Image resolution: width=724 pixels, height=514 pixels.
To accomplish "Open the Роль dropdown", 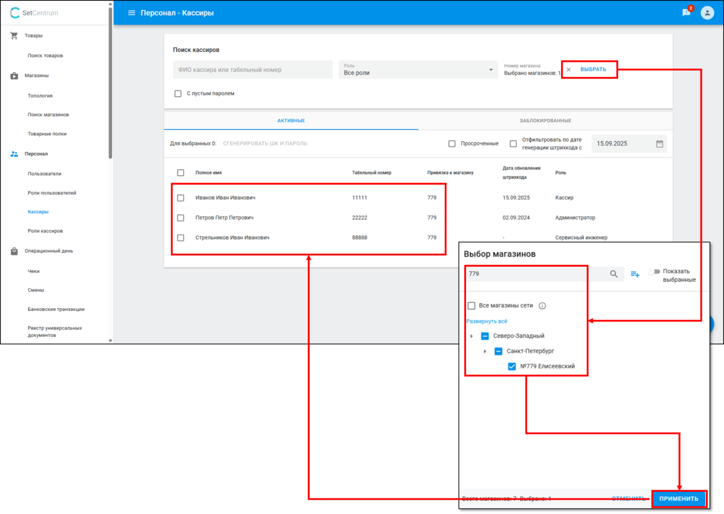I will coord(418,70).
